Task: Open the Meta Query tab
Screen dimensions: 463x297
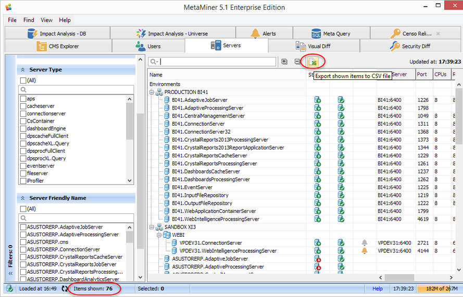Action: click(x=331, y=34)
